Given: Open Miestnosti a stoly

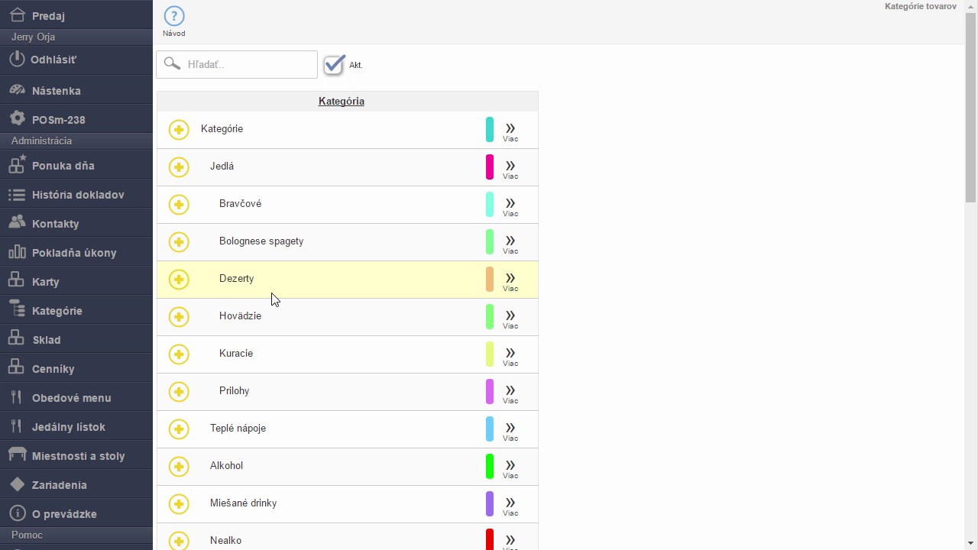Looking at the screenshot, I should (76, 455).
